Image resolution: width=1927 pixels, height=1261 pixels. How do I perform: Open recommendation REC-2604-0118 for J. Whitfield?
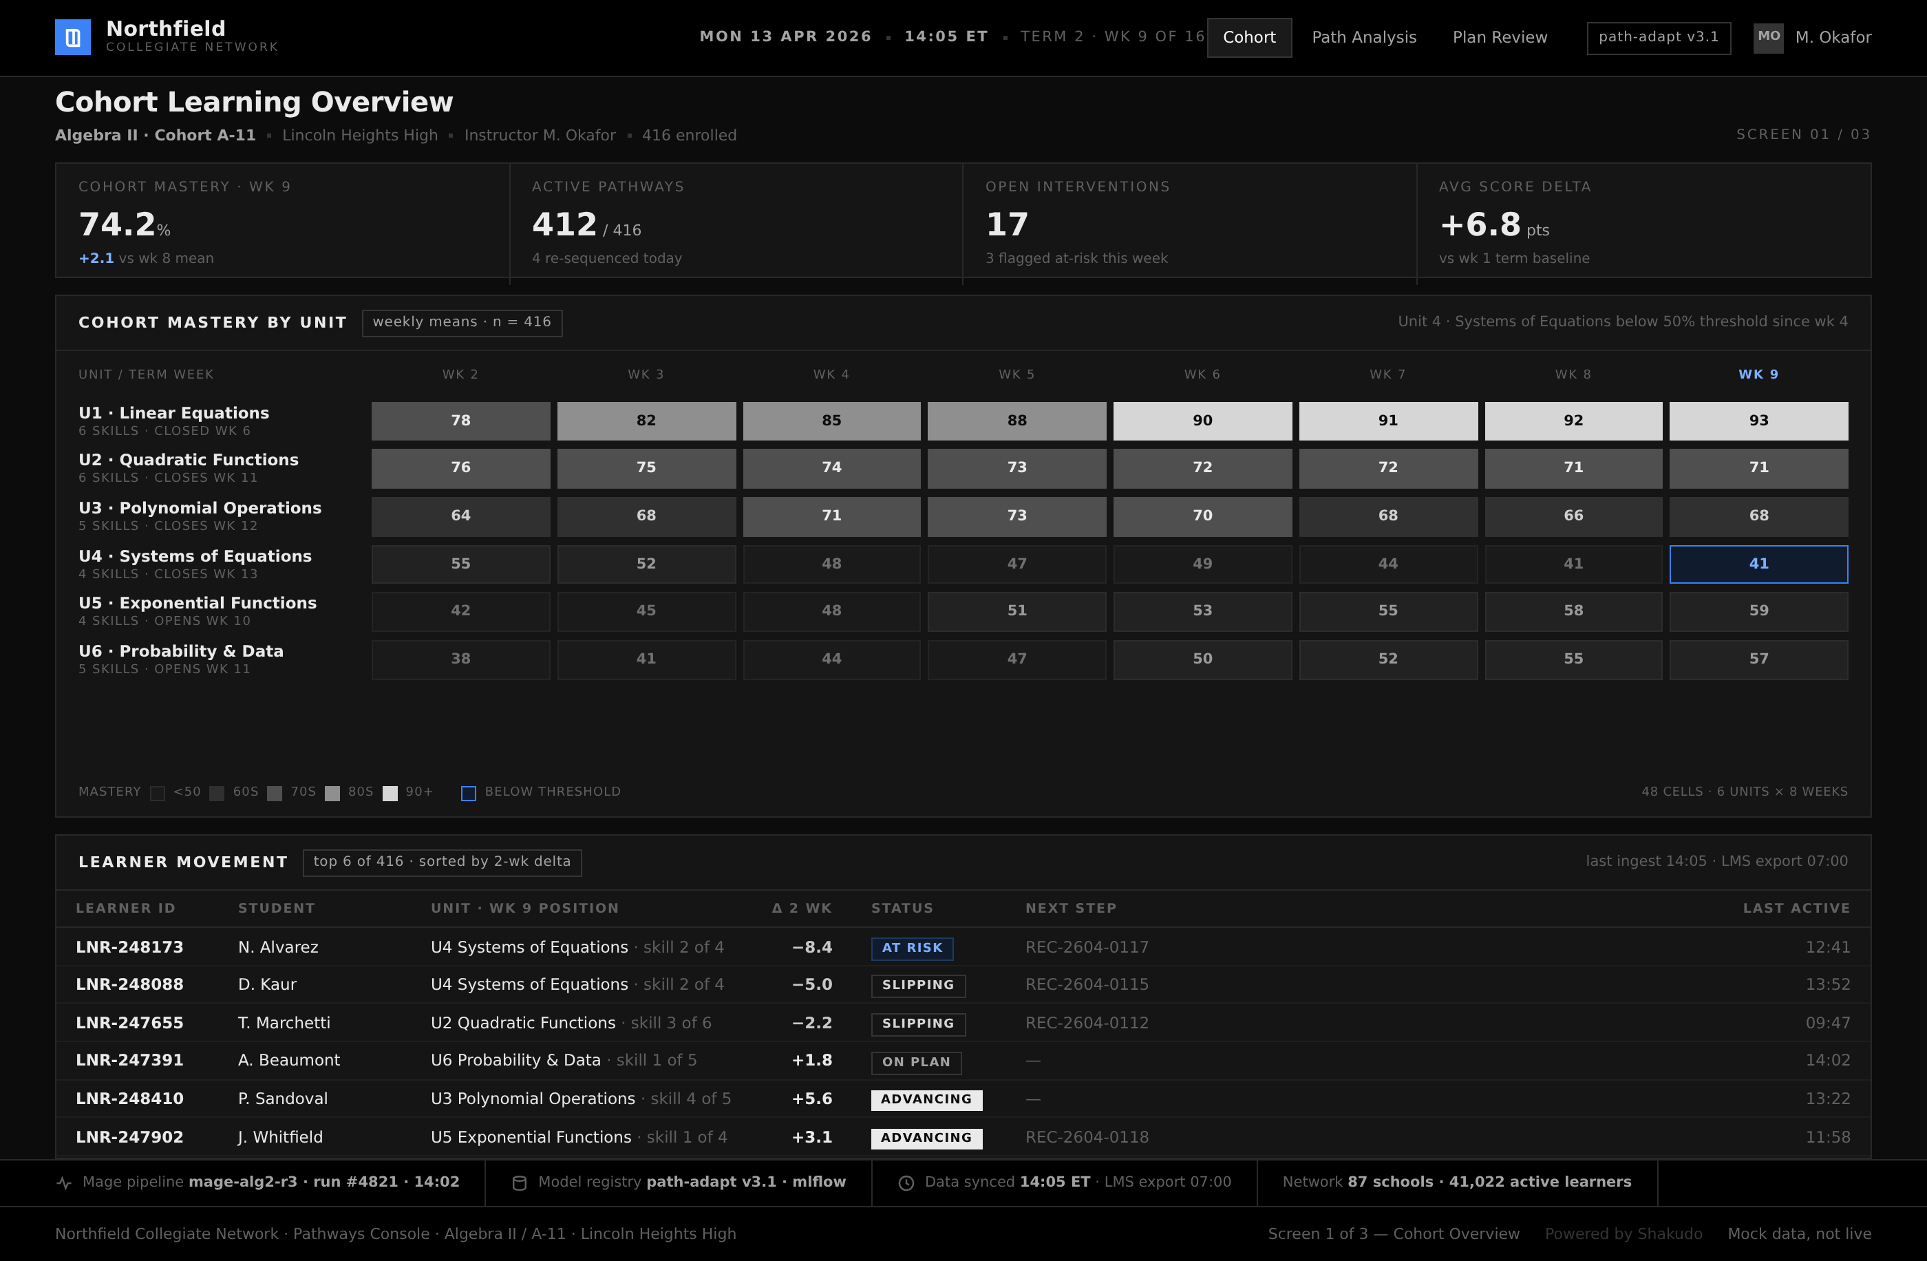click(1087, 1137)
